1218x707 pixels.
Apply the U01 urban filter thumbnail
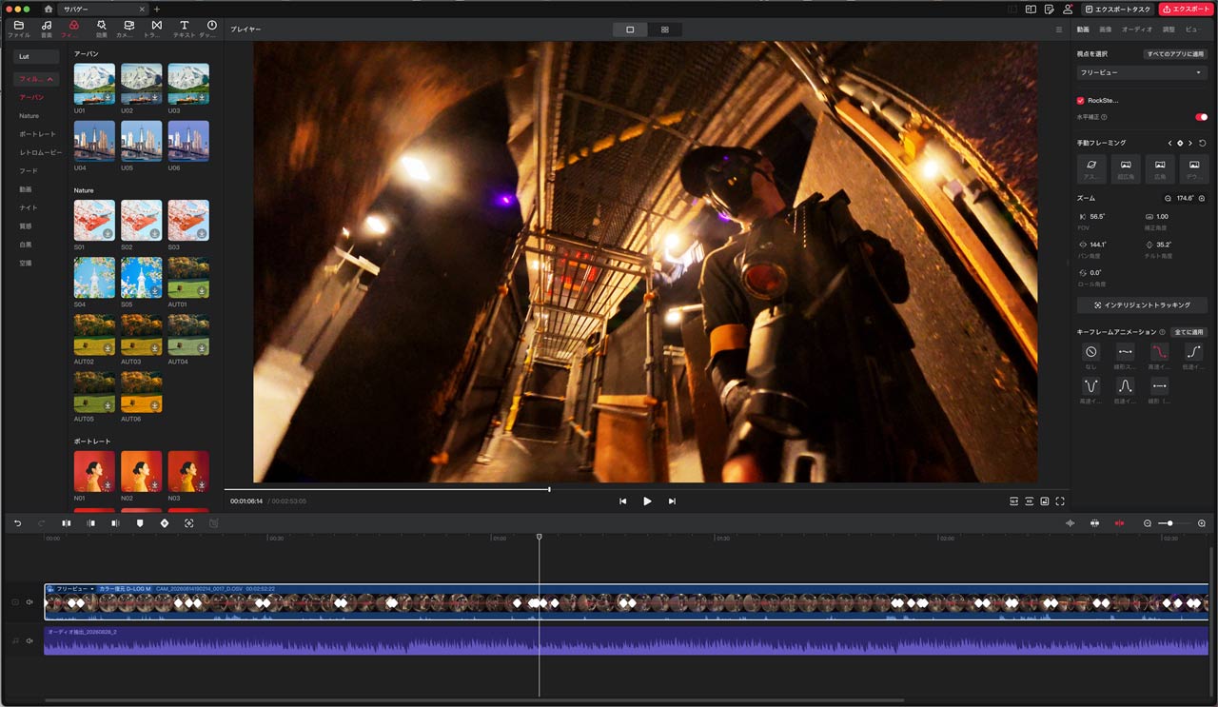click(x=94, y=84)
